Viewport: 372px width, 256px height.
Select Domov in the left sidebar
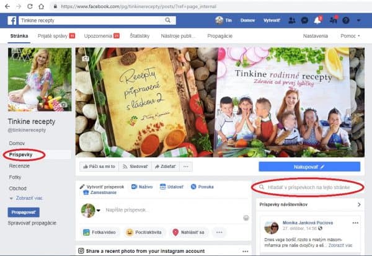tap(17, 143)
